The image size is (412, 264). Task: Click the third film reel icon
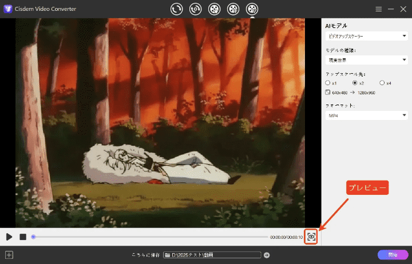pyautogui.click(x=214, y=9)
